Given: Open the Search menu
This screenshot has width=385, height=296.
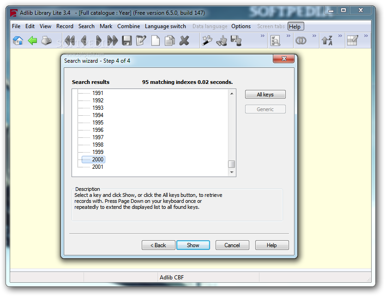Looking at the screenshot, I should (x=86, y=26).
